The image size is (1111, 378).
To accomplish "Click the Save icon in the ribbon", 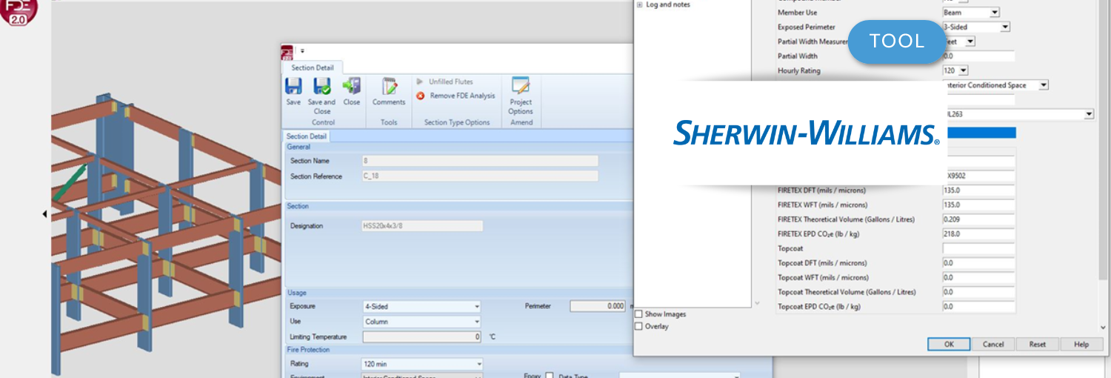I will 293,87.
